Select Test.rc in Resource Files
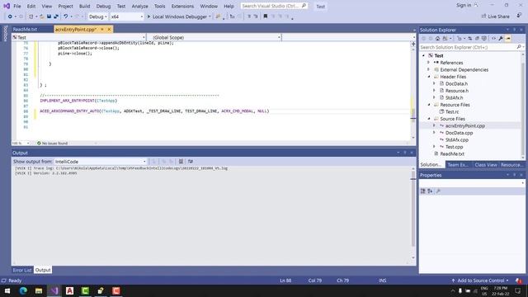This screenshot has height=297, width=528. coord(452,112)
